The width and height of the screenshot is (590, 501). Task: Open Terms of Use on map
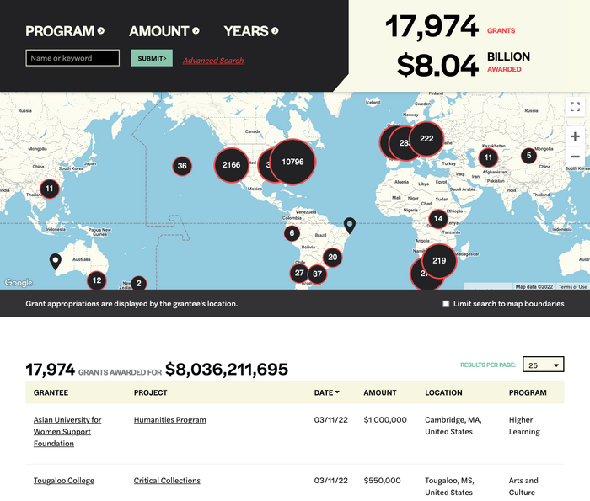tap(572, 287)
